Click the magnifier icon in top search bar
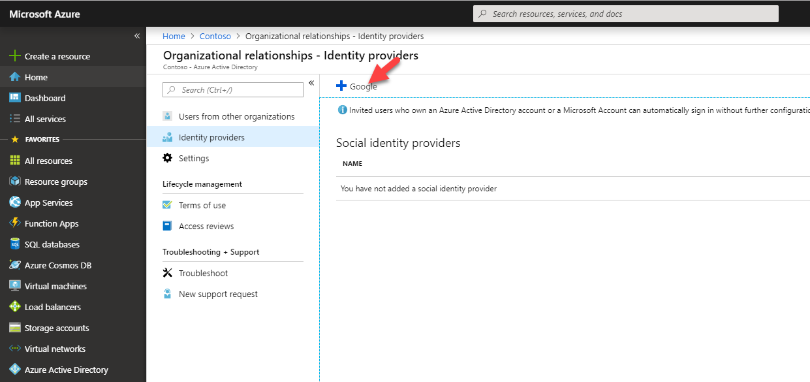The width and height of the screenshot is (810, 382). pos(482,14)
